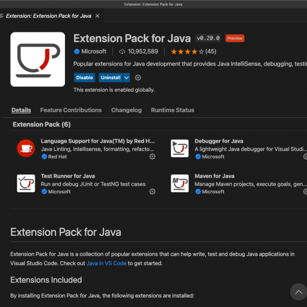Close the Extension Pack for Java editor tab
This screenshot has height=307, width=307.
pyautogui.click(x=97, y=16)
